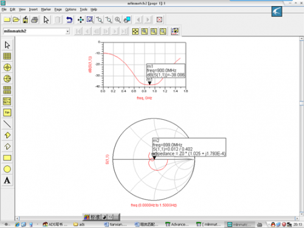
Task: Open the mlinmatch2 dataset dropdown
Action: (x=67, y=31)
